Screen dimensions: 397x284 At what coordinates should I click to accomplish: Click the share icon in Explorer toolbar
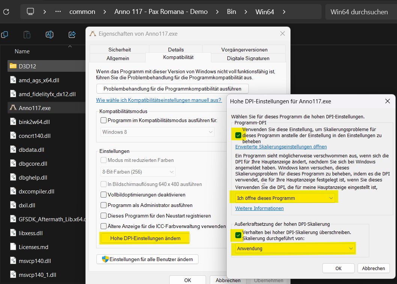coord(72,35)
